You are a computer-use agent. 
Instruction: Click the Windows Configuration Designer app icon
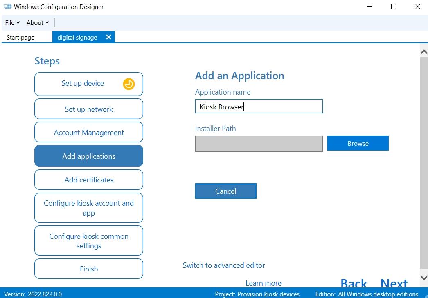click(7, 7)
